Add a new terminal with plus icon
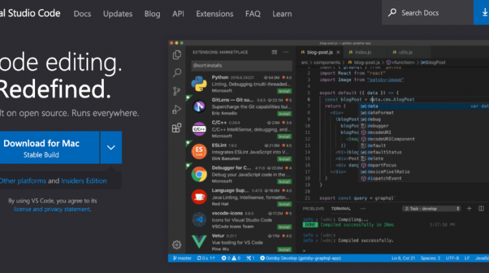Screen dimensions: 489x273 tap(469, 208)
